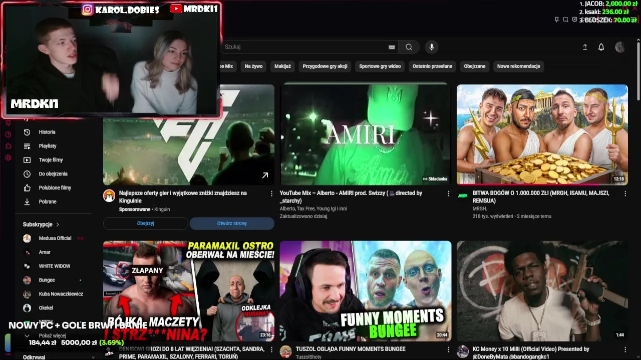This screenshot has height=360, width=641.
Task: Open the notifications bell
Action: (601, 47)
